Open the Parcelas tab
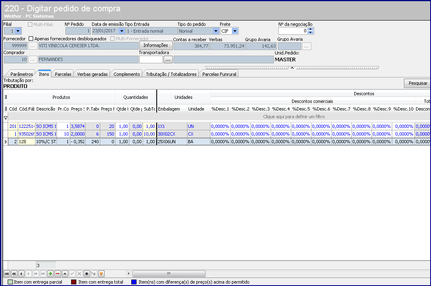This screenshot has width=431, height=286. click(63, 74)
